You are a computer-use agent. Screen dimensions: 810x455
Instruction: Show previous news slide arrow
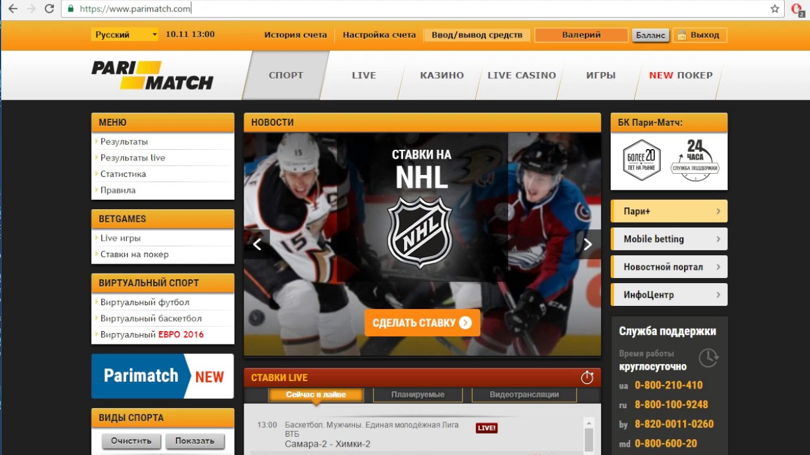tap(257, 245)
